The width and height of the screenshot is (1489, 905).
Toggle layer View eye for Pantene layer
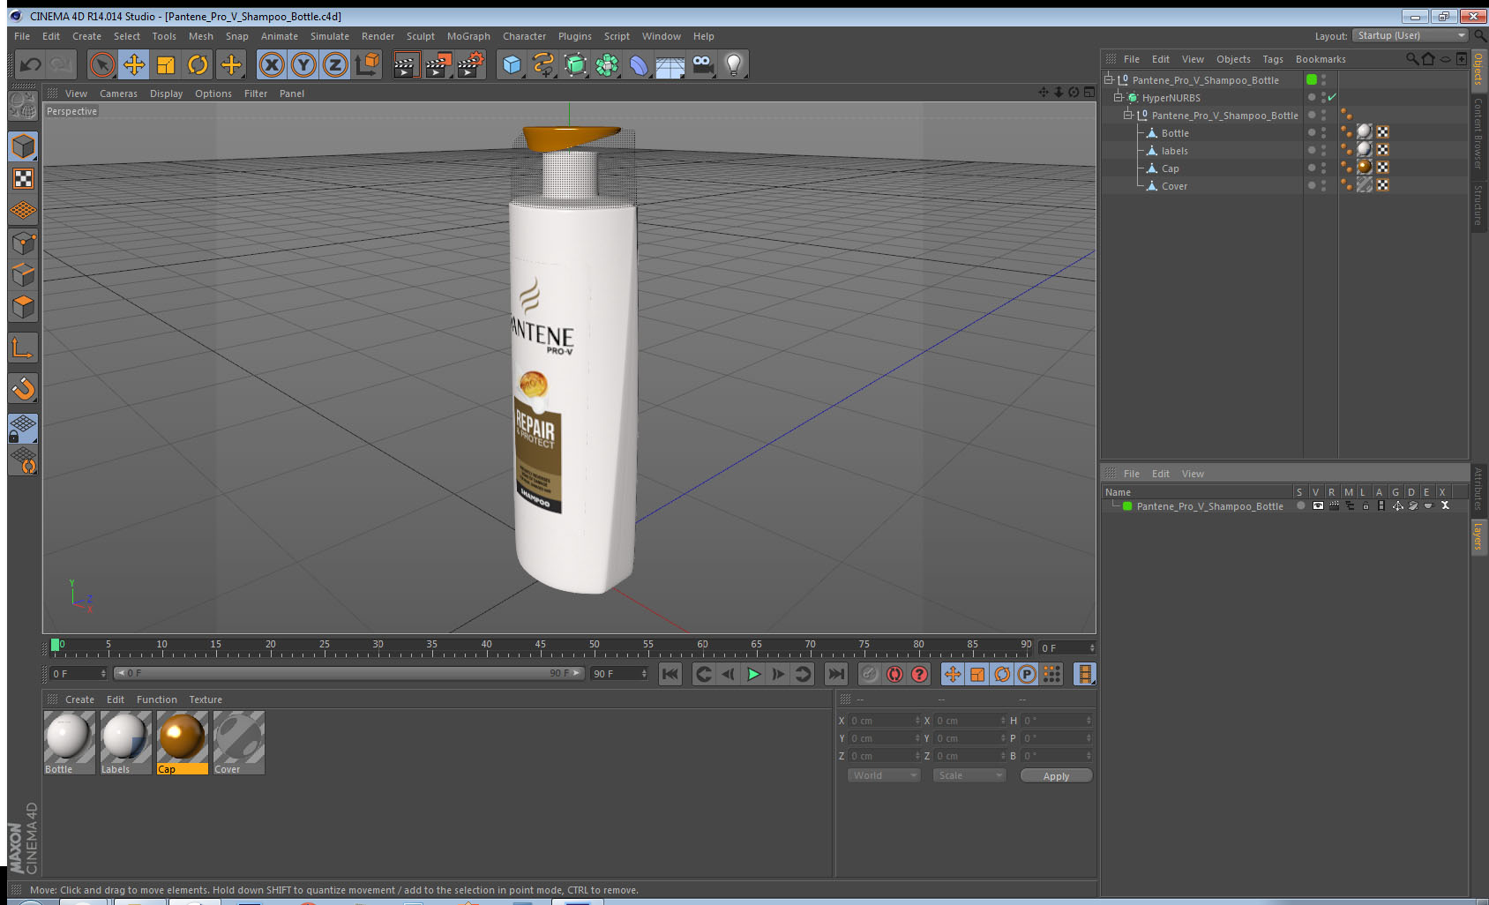tap(1318, 506)
